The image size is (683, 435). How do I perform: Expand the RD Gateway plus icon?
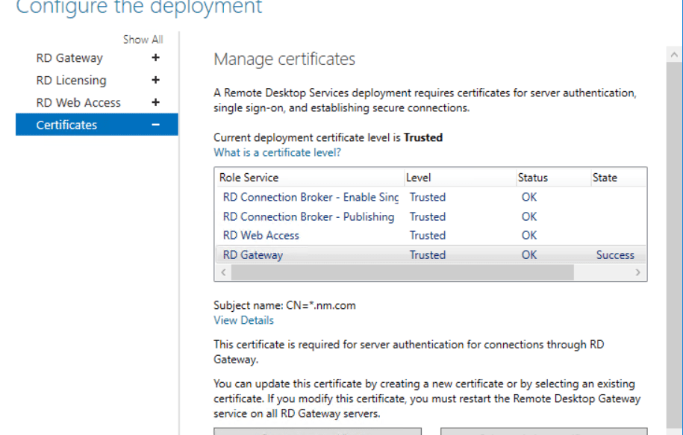click(x=155, y=58)
